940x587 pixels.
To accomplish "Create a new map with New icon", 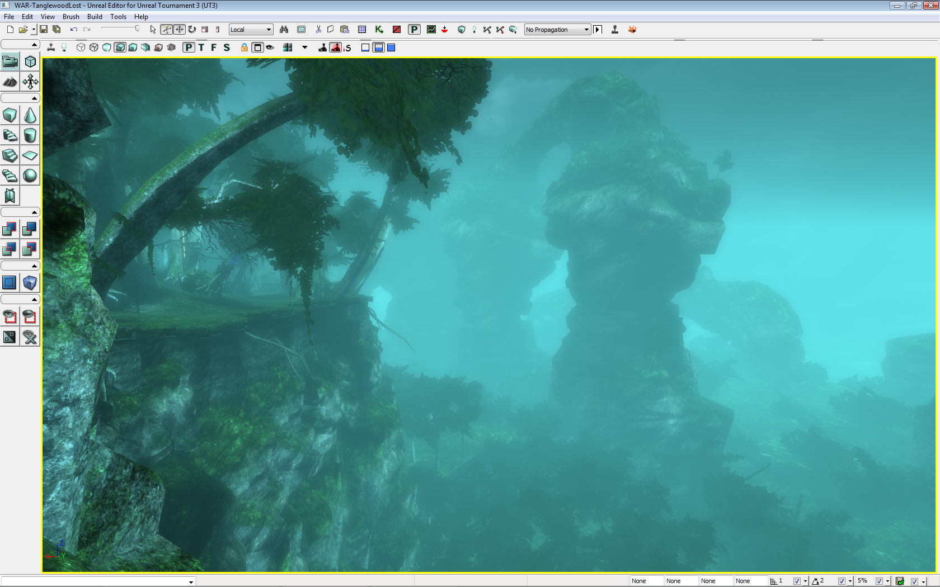I will point(10,30).
